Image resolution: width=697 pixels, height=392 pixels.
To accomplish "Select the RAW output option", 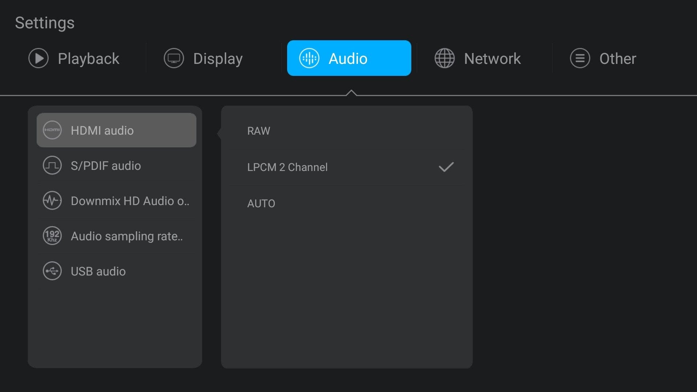I will coord(258,131).
